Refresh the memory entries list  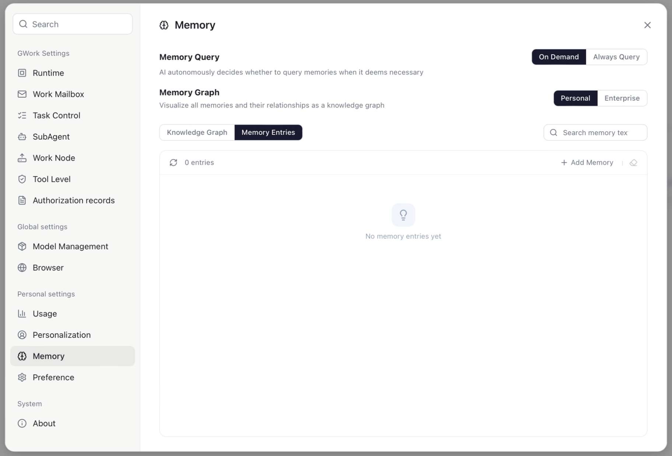[173, 163]
